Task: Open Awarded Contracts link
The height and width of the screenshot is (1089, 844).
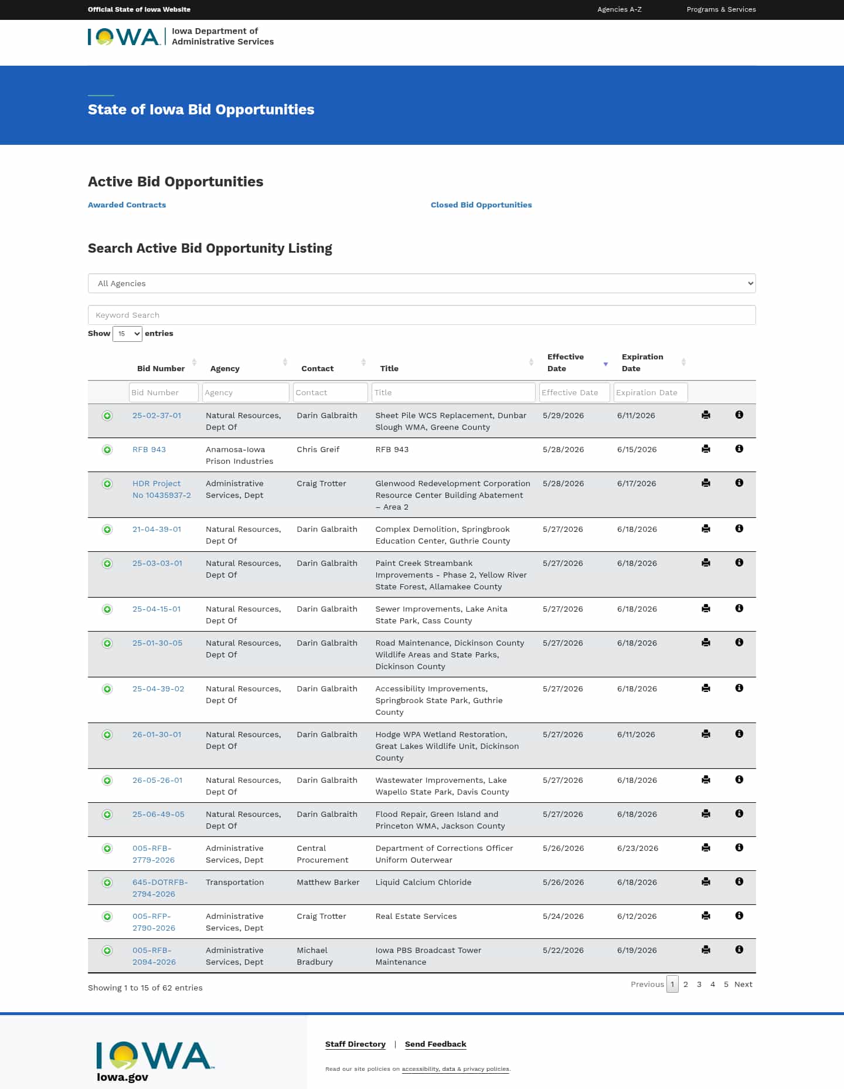Action: pyautogui.click(x=127, y=205)
